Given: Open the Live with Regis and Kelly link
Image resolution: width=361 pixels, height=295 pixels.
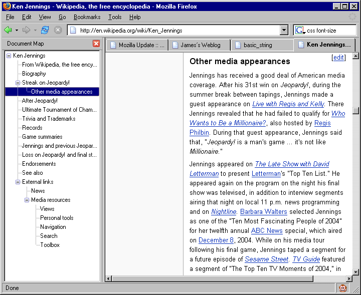Looking at the screenshot, I should [288, 104].
